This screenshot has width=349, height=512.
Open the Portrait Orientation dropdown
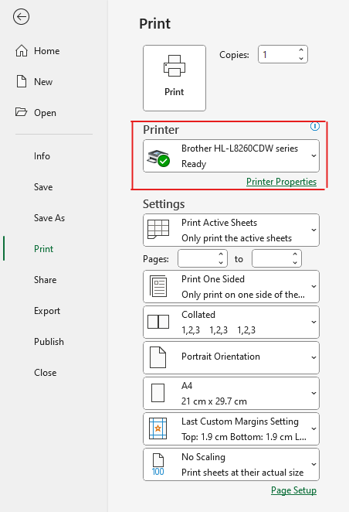pos(231,357)
